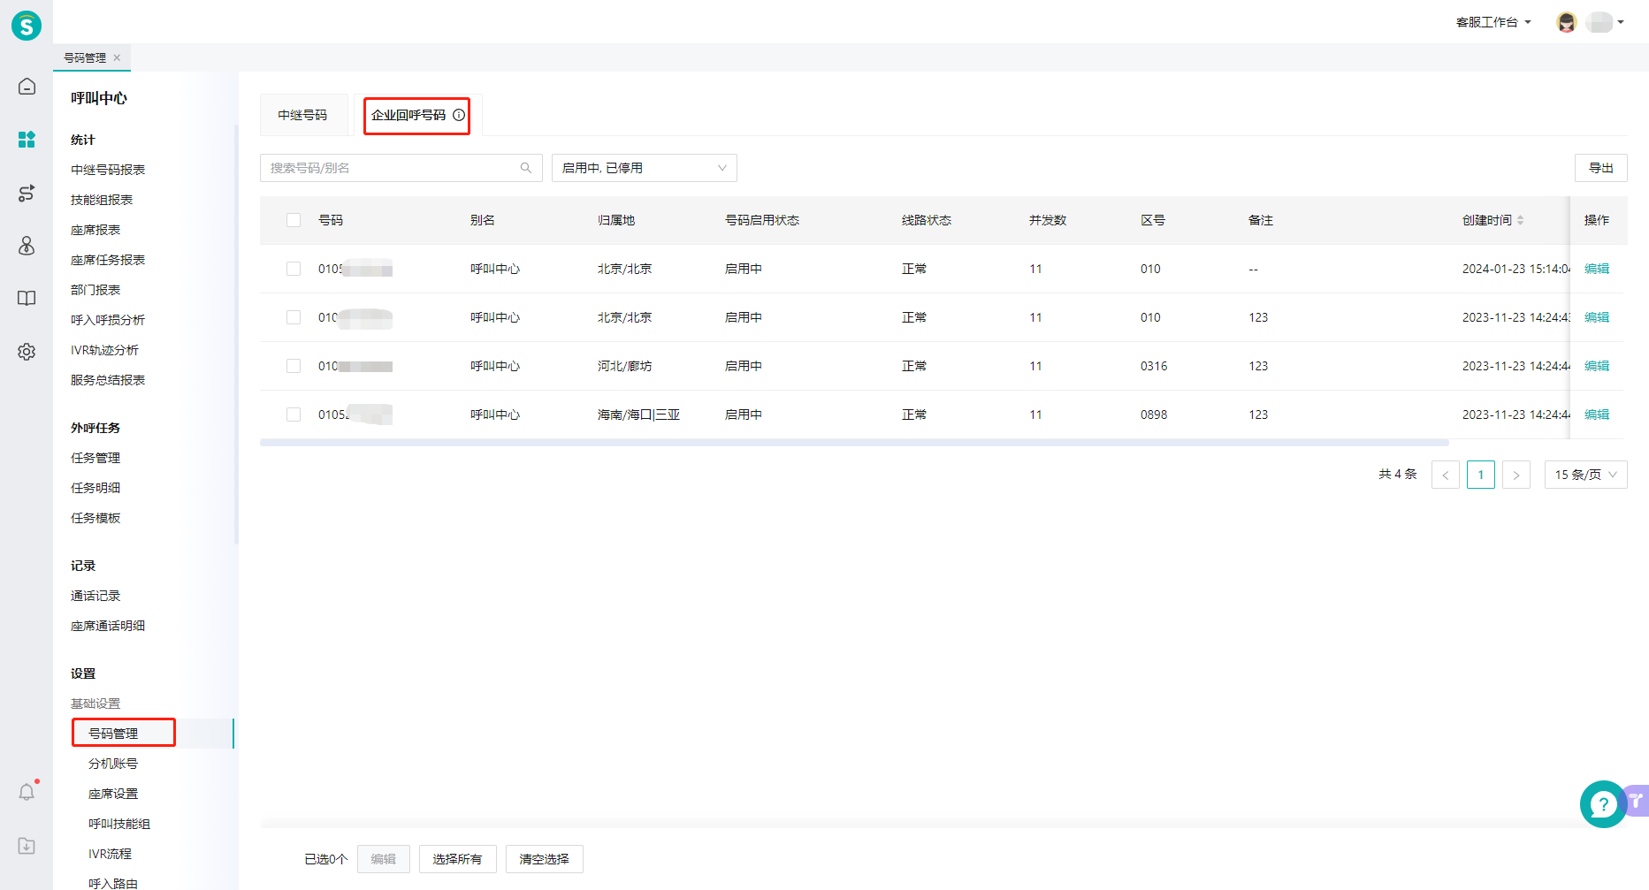Viewport: 1649px width, 890px height.
Task: Sort by 创建时间 column arrows
Action: pyautogui.click(x=1520, y=220)
